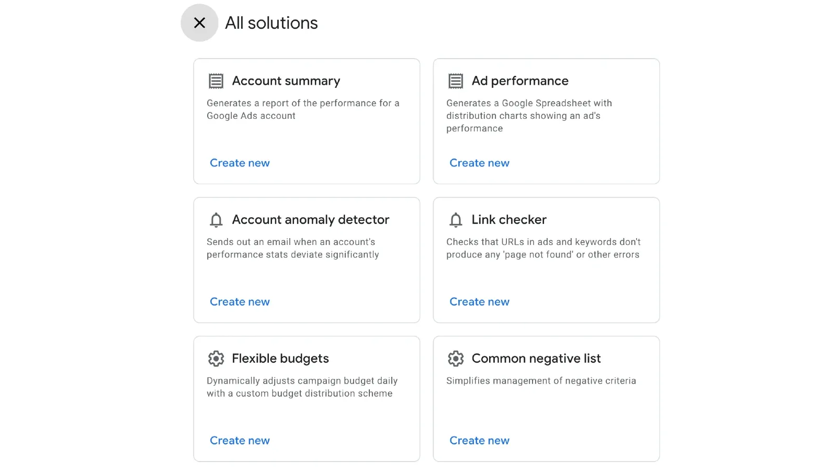Create new Account anomaly detector solution
The height and width of the screenshot is (471, 837).
240,301
